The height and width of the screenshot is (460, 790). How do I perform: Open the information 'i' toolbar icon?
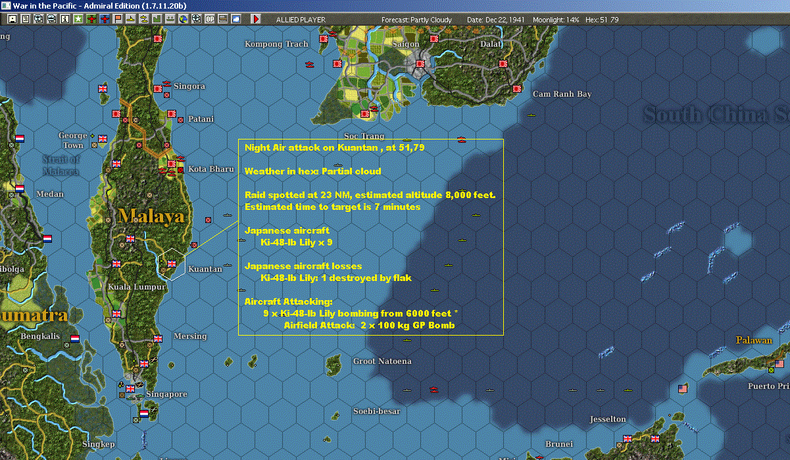tap(64, 19)
